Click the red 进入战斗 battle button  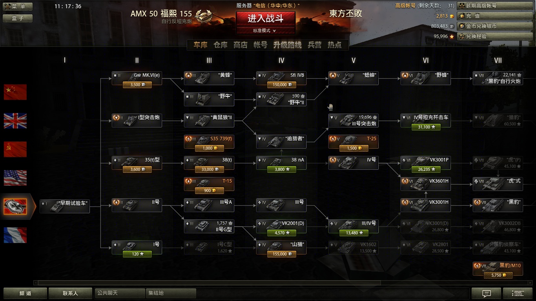pos(265,18)
